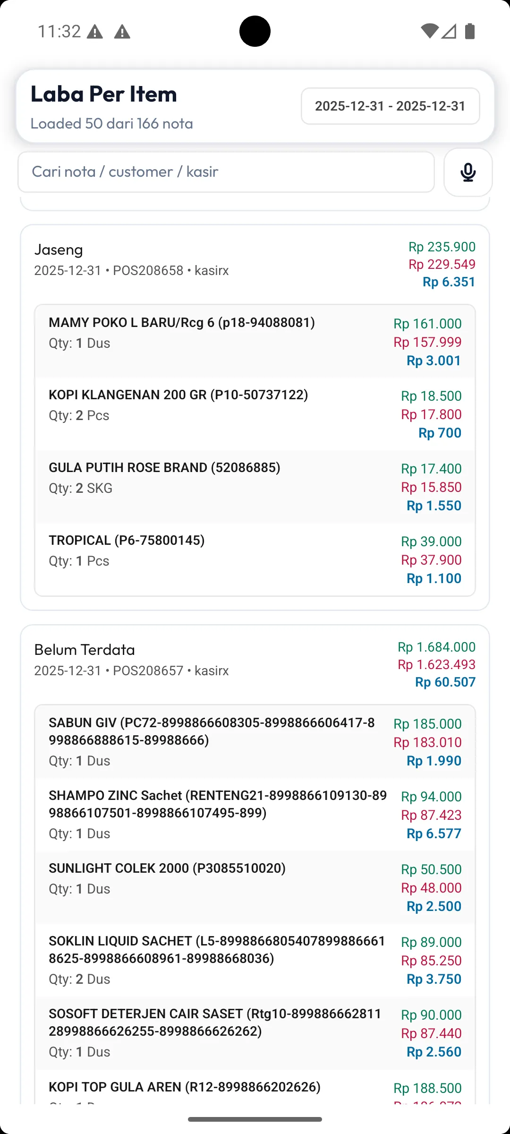Tap the battery status icon
This screenshot has width=510, height=1134.
470,31
